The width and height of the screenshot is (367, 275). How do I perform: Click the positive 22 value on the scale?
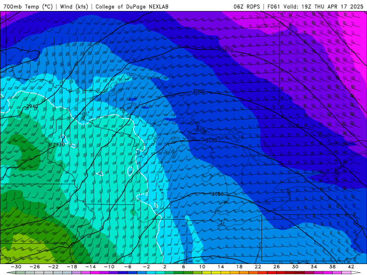[258, 267]
